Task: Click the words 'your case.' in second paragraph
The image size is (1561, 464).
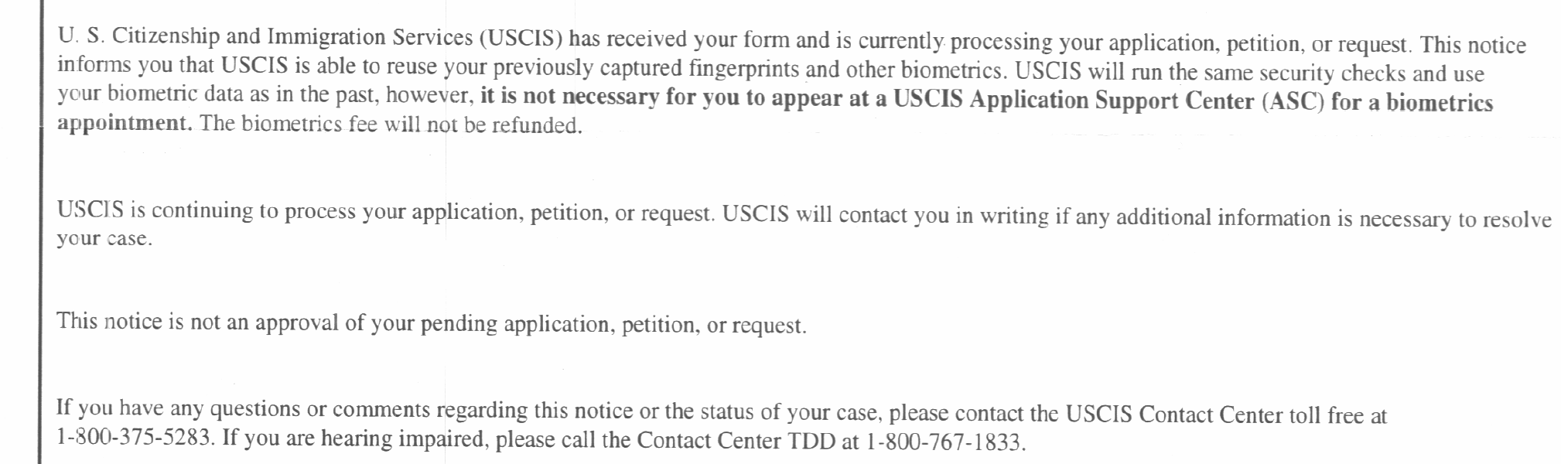Action: coord(104,239)
